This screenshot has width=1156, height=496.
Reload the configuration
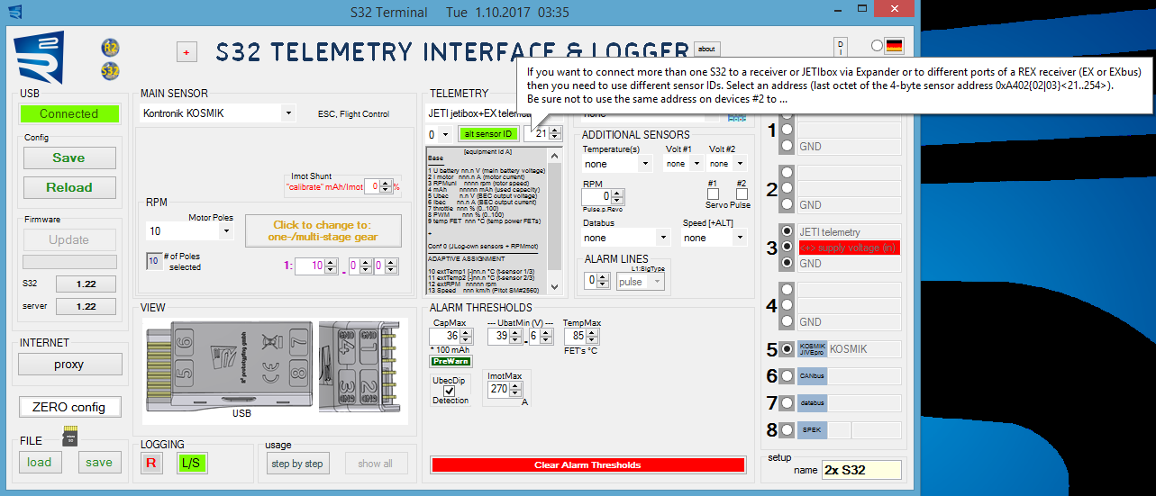pos(69,187)
